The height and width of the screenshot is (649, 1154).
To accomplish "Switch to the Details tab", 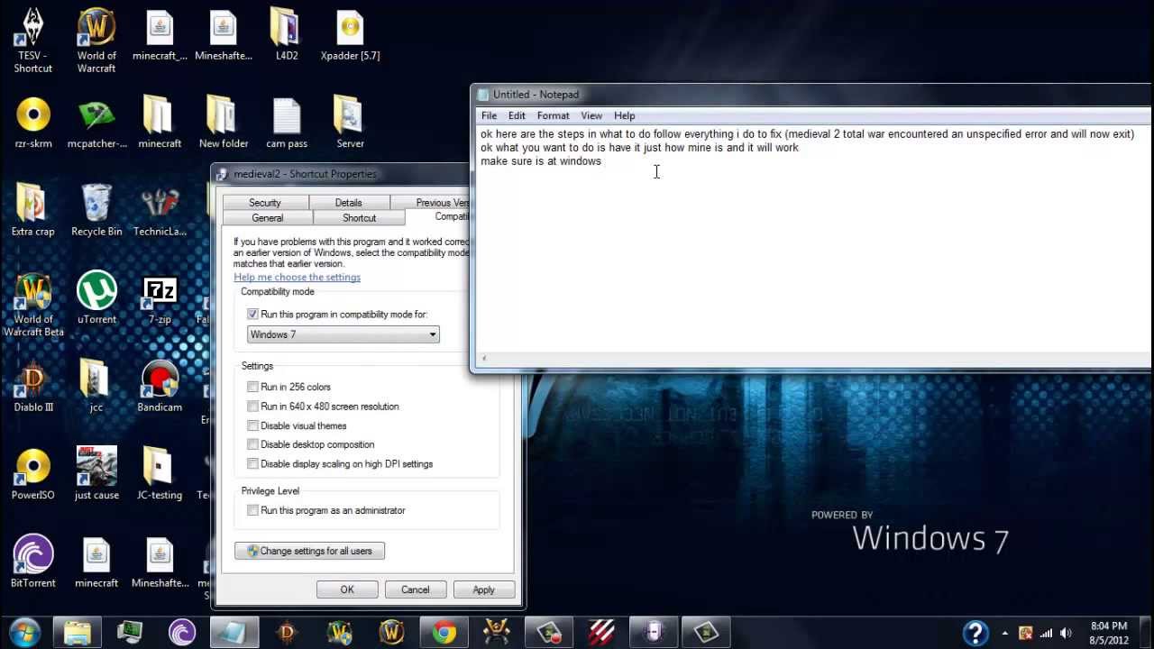I will click(x=348, y=203).
